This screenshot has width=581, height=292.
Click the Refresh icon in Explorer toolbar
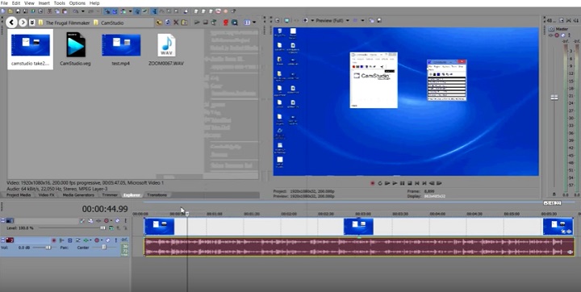pyautogui.click(x=168, y=23)
